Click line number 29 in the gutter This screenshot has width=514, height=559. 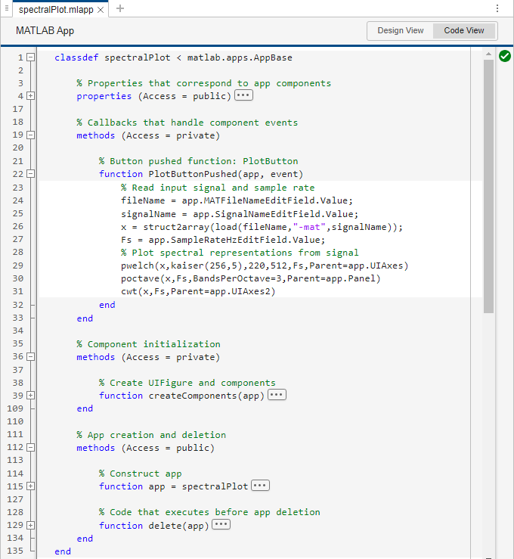pos(18,266)
